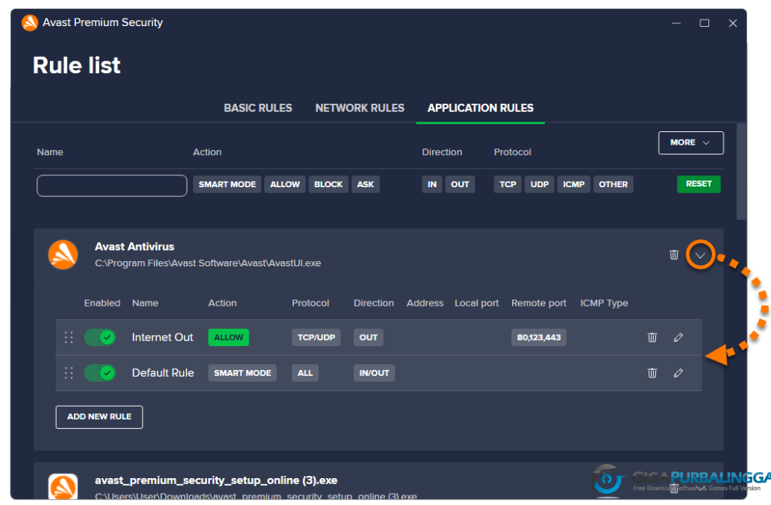Switch to the NETWORK RULES tab

(360, 108)
